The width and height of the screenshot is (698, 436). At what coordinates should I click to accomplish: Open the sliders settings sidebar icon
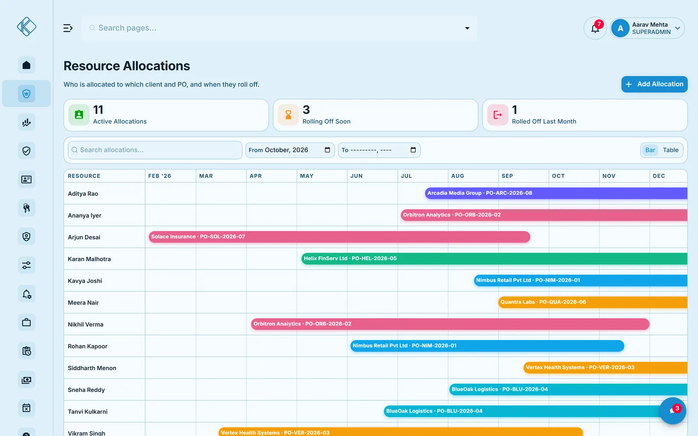click(x=26, y=265)
